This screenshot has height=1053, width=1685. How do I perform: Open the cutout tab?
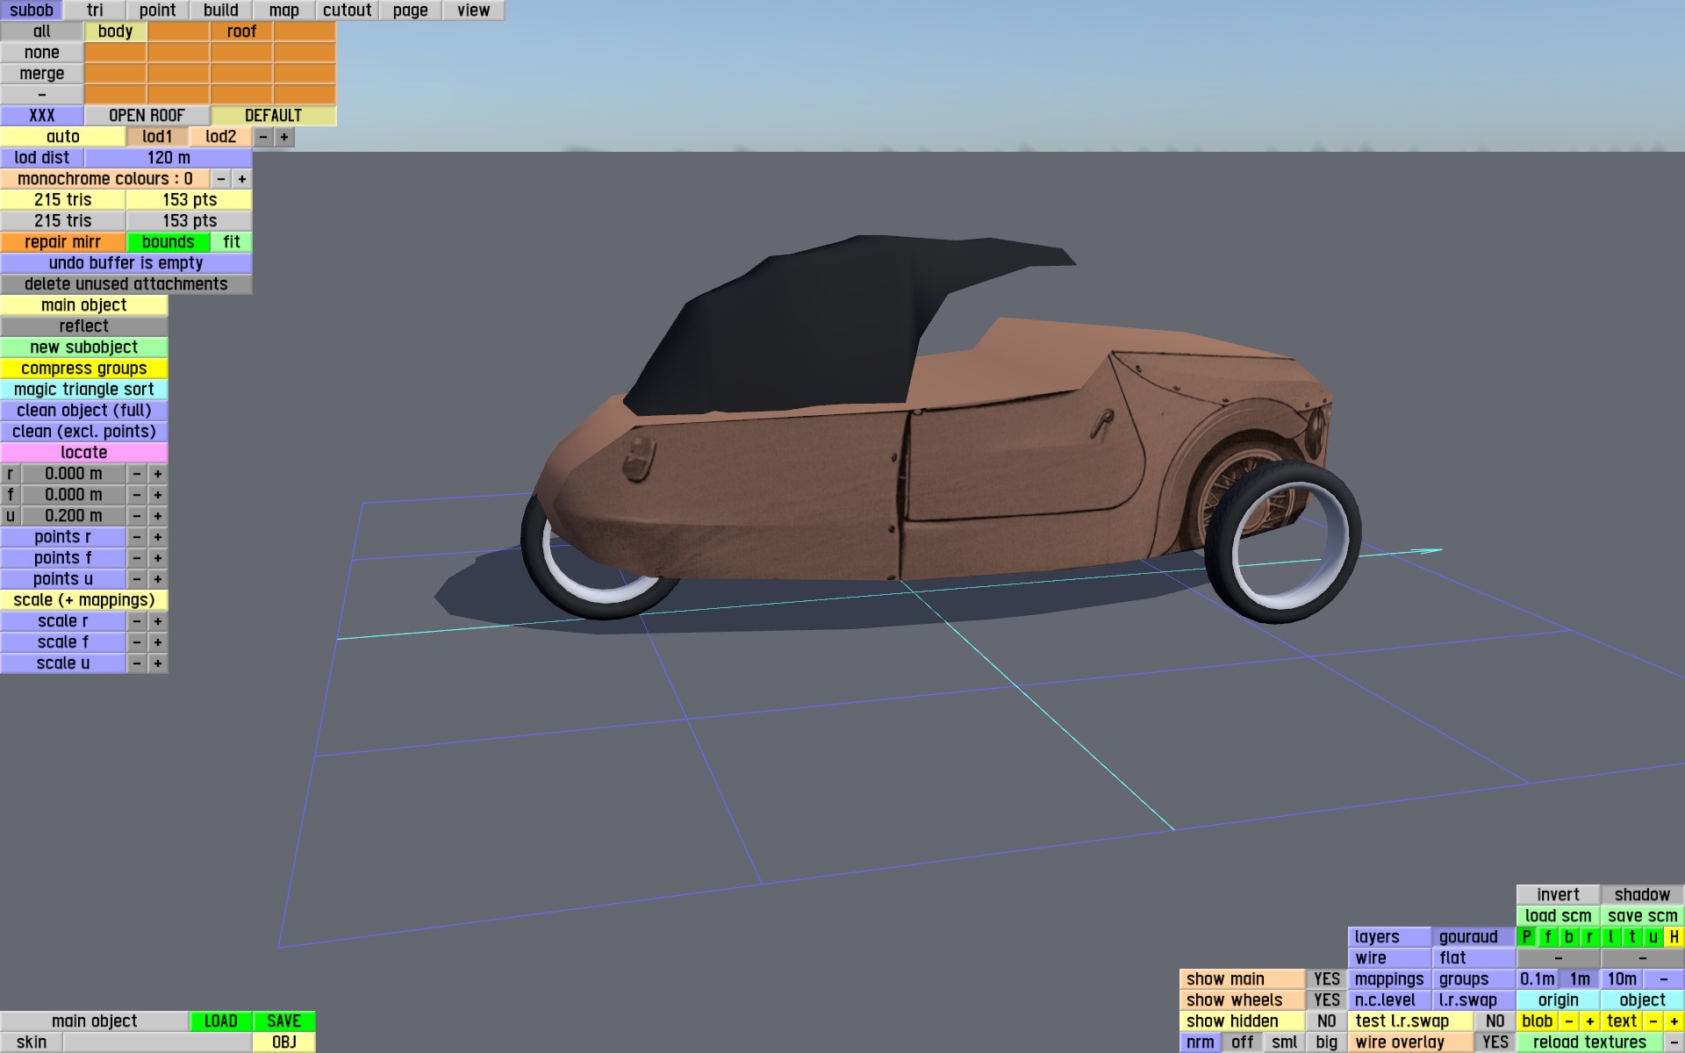347,11
